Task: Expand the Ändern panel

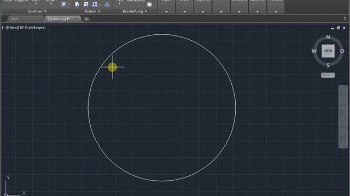Action: pyautogui.click(x=92, y=11)
